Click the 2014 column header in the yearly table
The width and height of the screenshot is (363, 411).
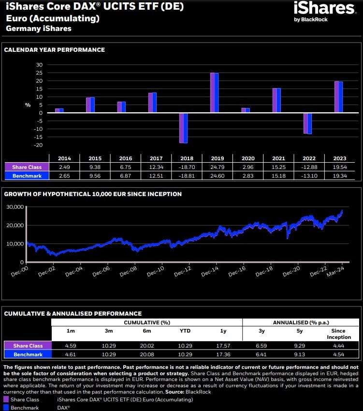pyautogui.click(x=64, y=158)
